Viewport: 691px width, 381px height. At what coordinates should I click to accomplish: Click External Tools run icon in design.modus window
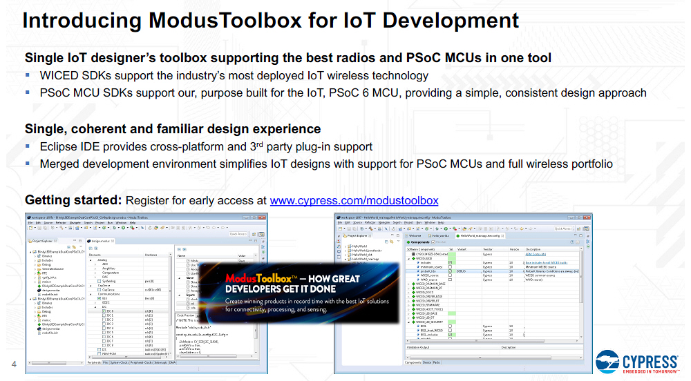pyautogui.click(x=132, y=228)
